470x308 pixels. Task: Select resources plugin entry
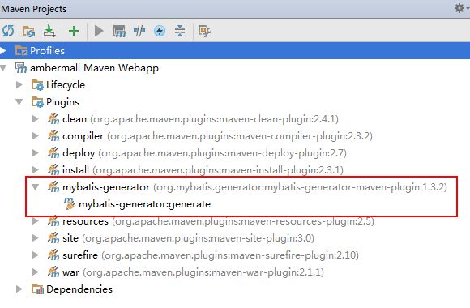pos(218,221)
